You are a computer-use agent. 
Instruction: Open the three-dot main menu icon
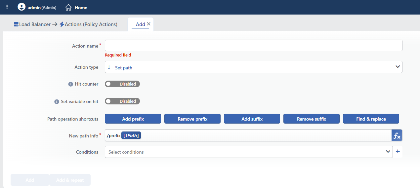pos(7,7)
